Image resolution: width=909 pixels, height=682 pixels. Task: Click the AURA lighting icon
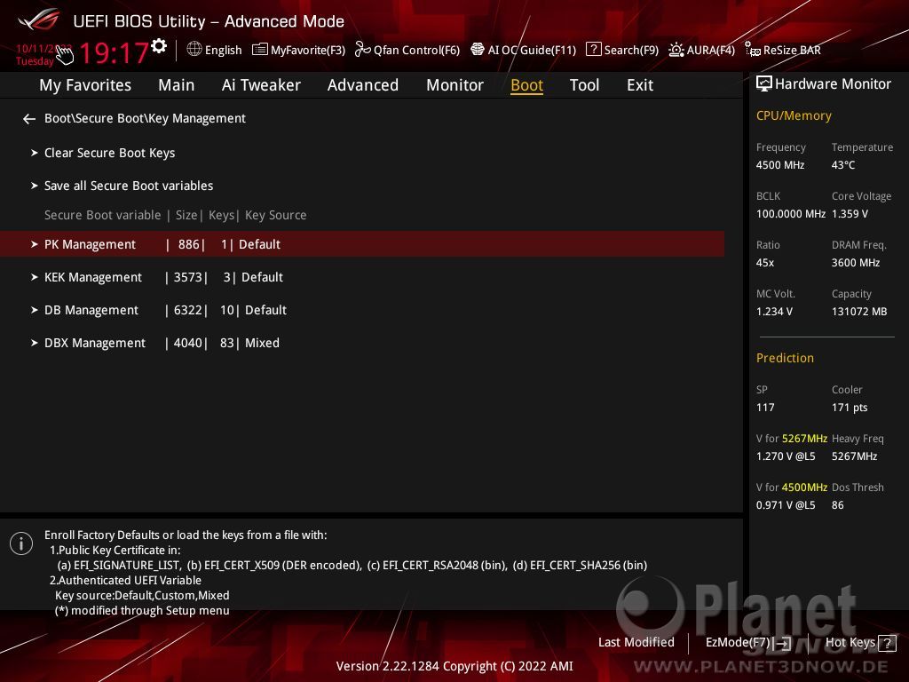pos(676,50)
